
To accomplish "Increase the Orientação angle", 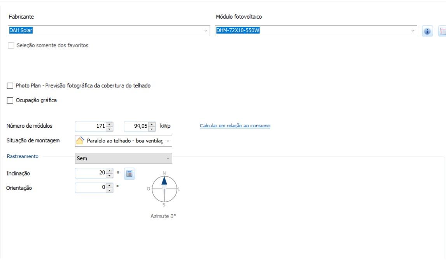I will pyautogui.click(x=110, y=185).
